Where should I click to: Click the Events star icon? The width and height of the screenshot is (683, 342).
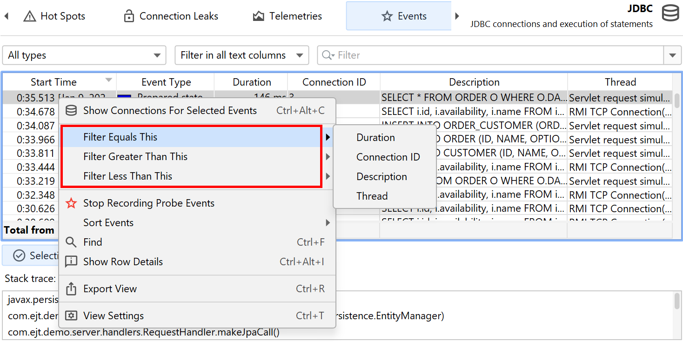point(387,16)
